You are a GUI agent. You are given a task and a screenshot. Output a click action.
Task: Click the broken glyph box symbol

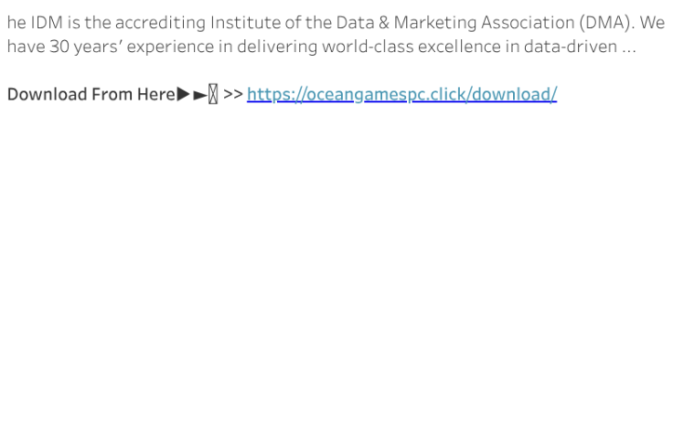pyautogui.click(x=213, y=94)
